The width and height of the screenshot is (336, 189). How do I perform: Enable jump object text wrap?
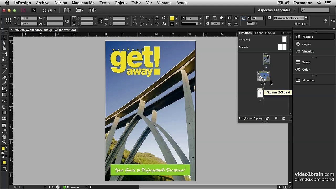(x=236, y=24)
